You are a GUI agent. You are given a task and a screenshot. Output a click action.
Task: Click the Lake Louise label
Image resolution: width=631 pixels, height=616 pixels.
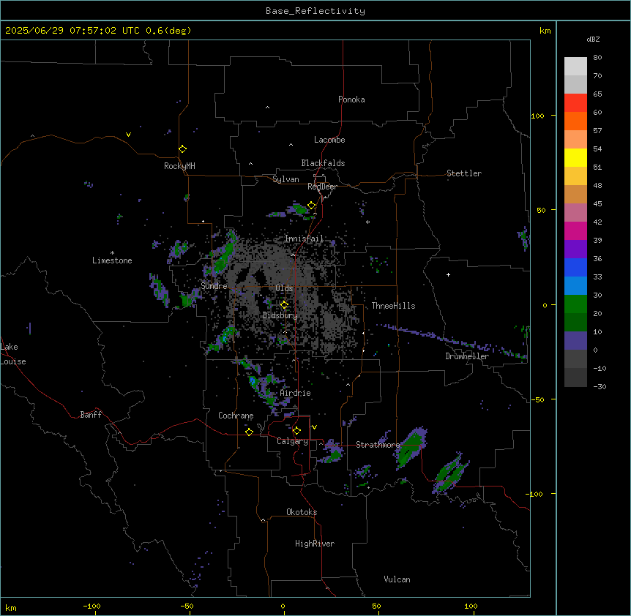13,354
